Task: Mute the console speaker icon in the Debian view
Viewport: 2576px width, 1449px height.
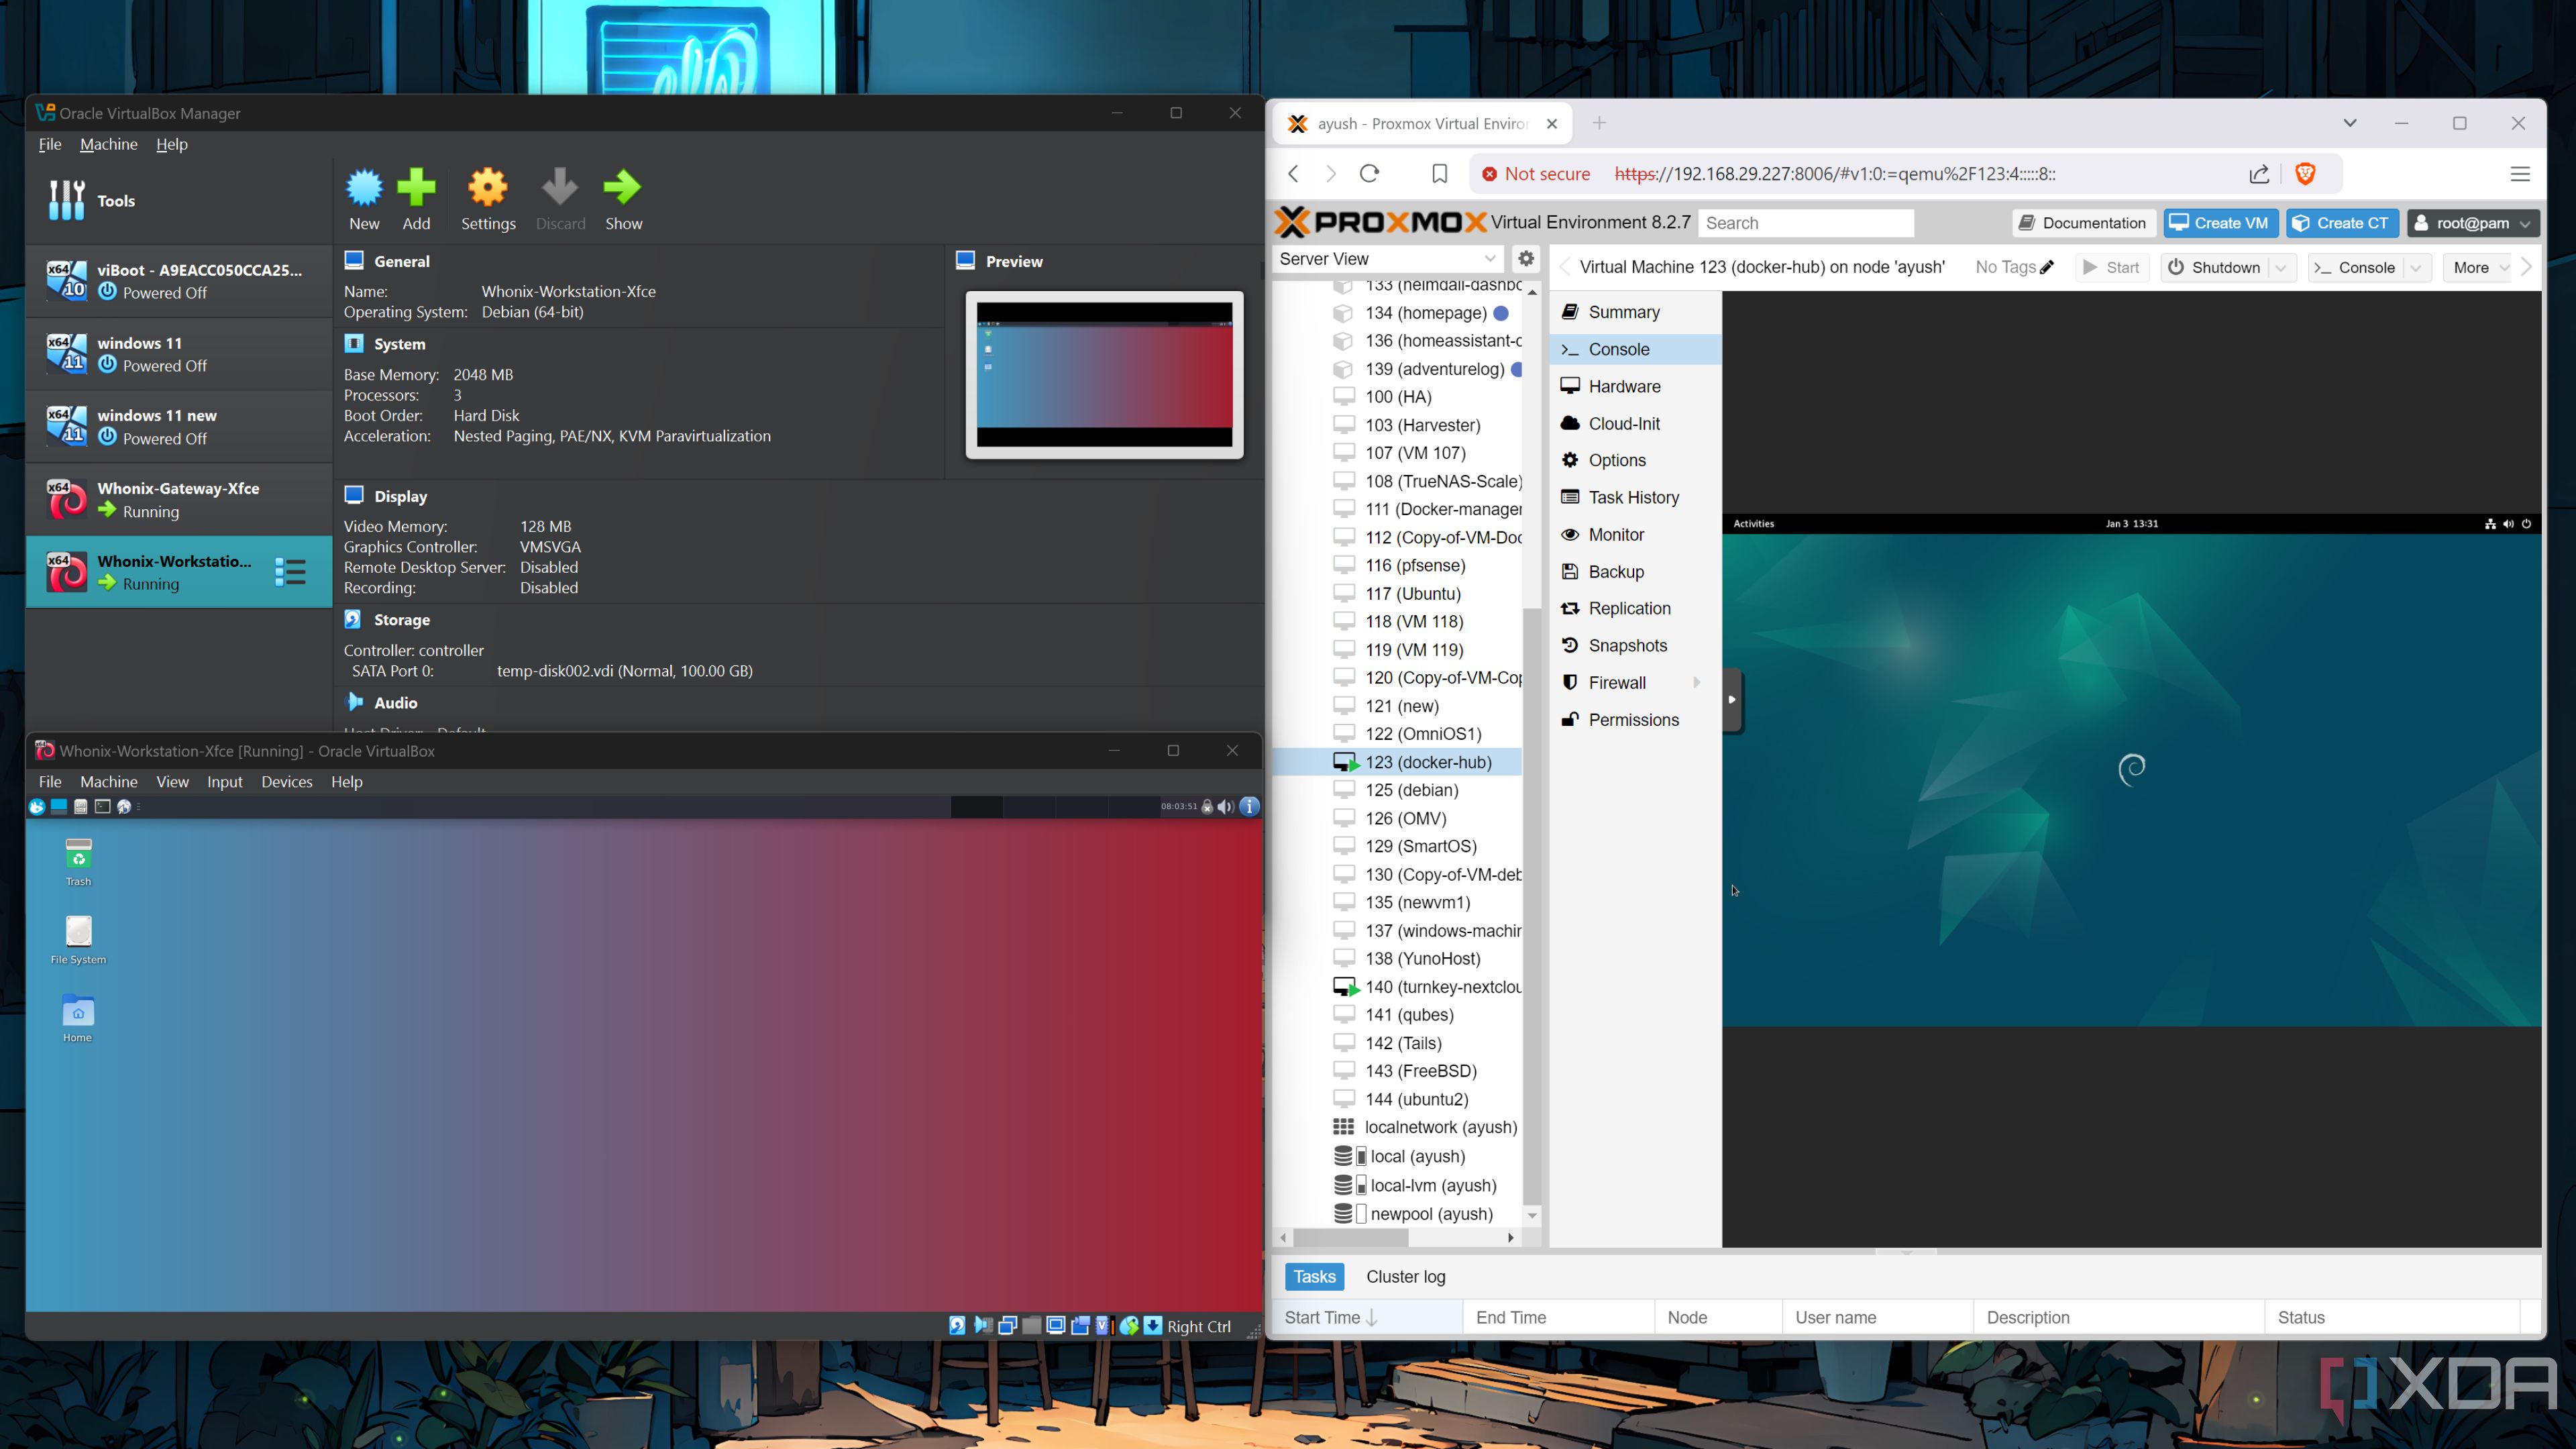Action: tap(2508, 523)
